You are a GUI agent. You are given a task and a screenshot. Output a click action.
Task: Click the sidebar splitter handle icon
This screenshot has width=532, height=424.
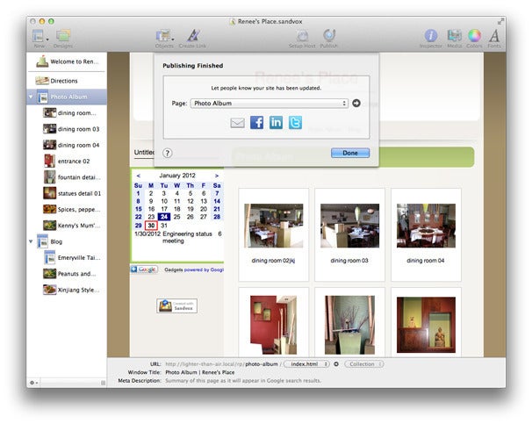pyautogui.click(x=103, y=383)
